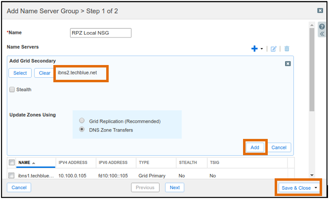
Task: Select DNS Zone Transfers radio option
Action: point(82,130)
